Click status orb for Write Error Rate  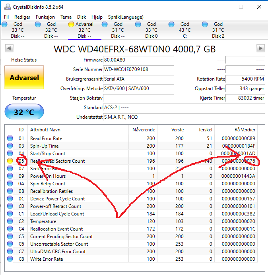coord(10,259)
